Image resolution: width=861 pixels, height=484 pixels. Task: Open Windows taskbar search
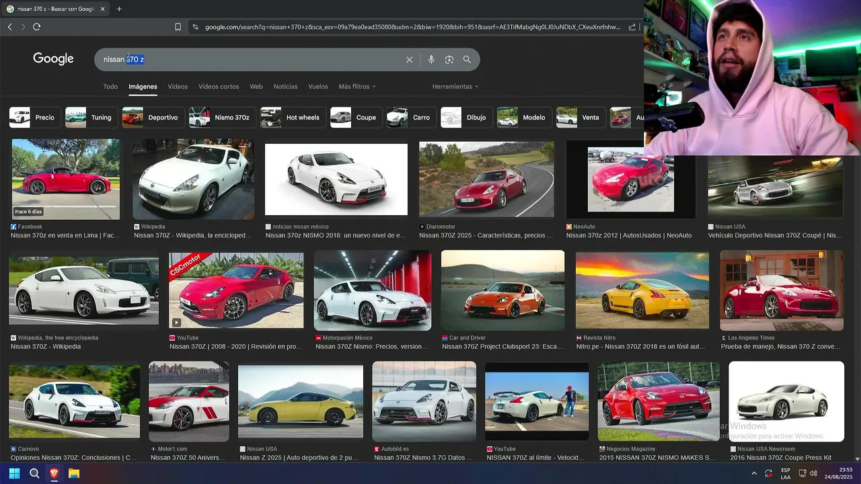coord(34,473)
